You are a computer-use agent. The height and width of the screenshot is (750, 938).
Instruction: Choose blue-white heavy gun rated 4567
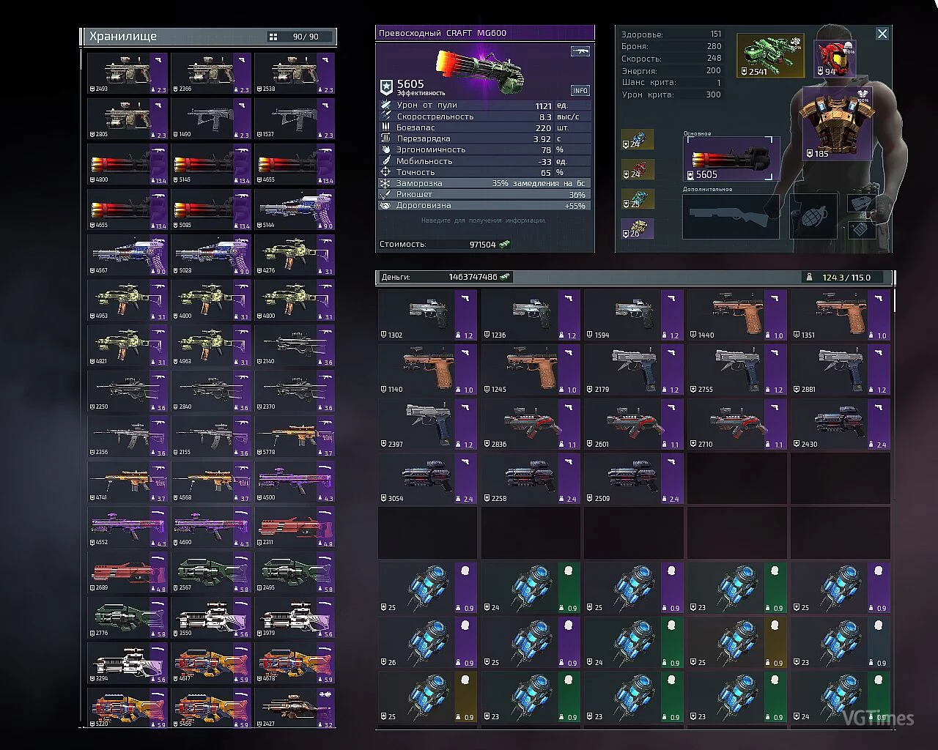(128, 255)
